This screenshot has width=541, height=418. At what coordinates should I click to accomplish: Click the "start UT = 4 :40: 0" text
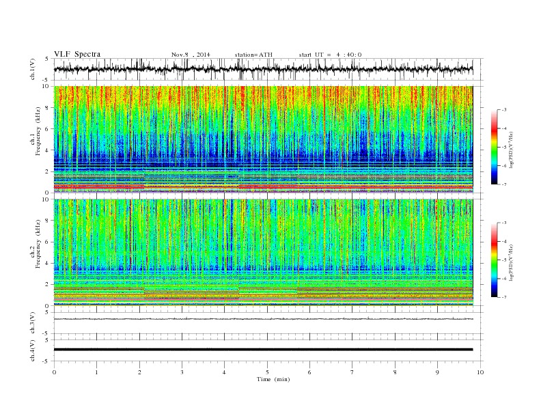coord(330,55)
